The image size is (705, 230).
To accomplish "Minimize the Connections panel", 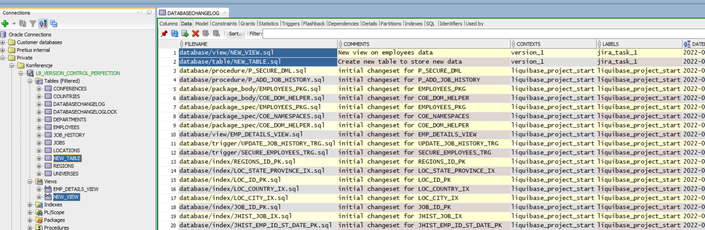I will pyautogui.click(x=149, y=13).
